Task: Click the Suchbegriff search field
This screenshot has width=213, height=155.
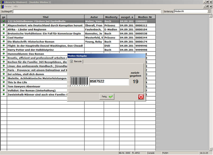Action: click(87, 11)
